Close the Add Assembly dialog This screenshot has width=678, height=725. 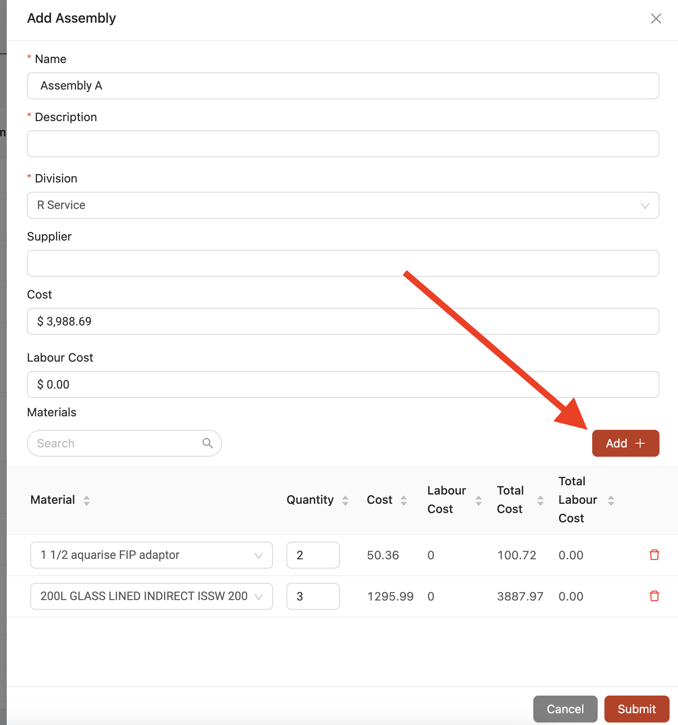656,19
